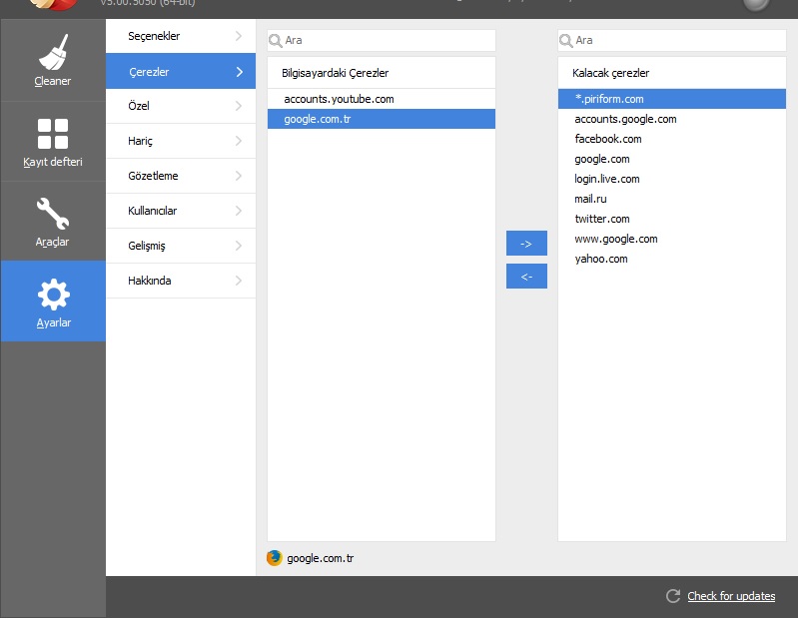Select facebook.com in keep list
Screen dimensions: 798x619
[672, 139]
